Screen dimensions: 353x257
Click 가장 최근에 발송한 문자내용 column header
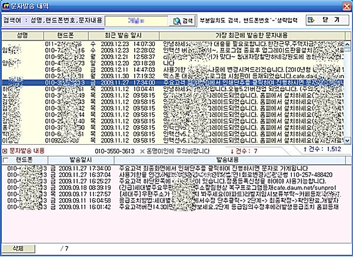pos(252,35)
